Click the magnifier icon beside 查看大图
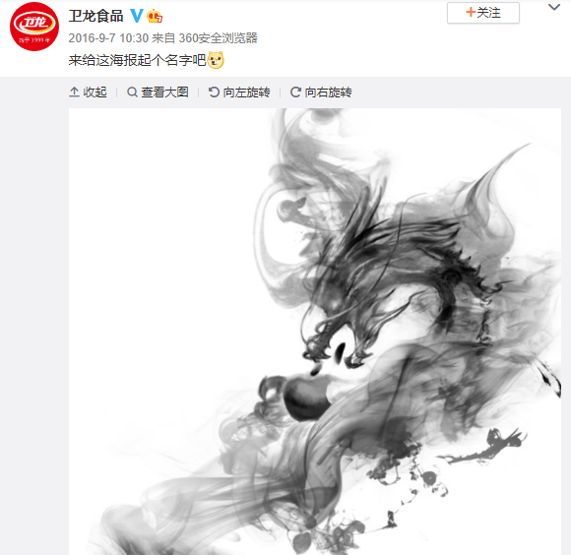The image size is (571, 555). (x=132, y=92)
